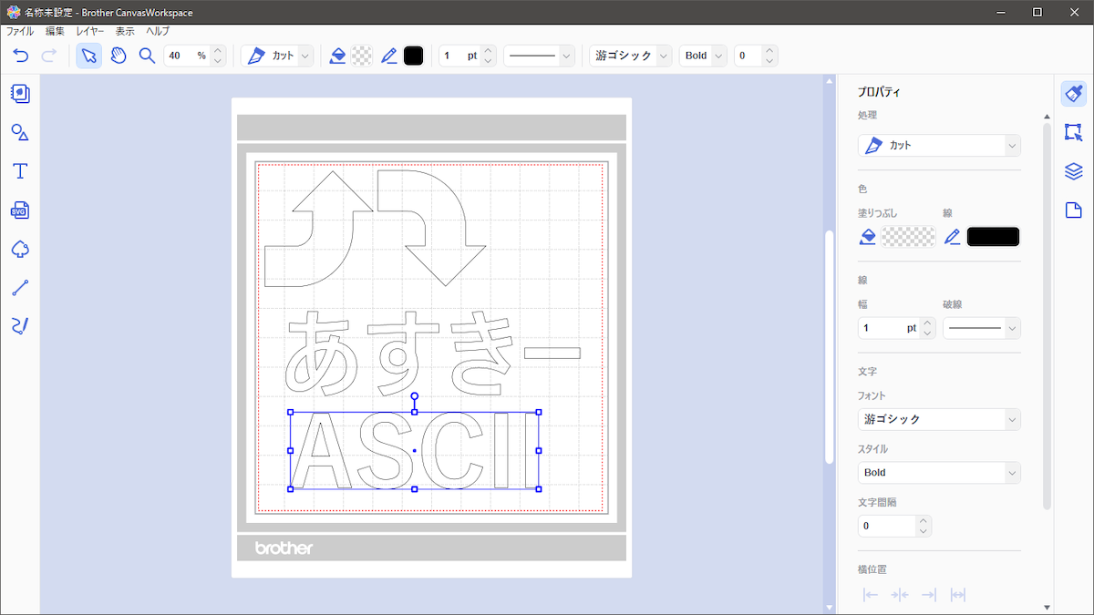1094x615 pixels.
Task: Open the Shapes tool in sidebar
Action: tap(20, 132)
